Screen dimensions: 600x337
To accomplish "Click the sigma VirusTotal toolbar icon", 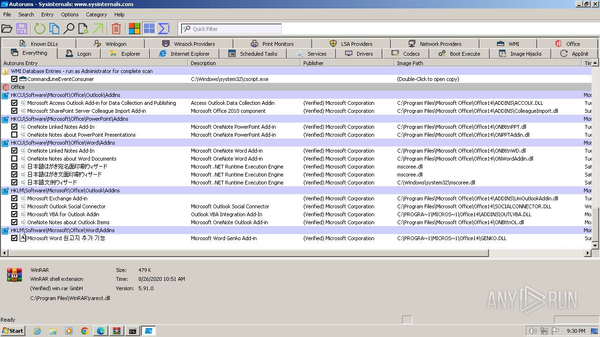I will 164,29.
